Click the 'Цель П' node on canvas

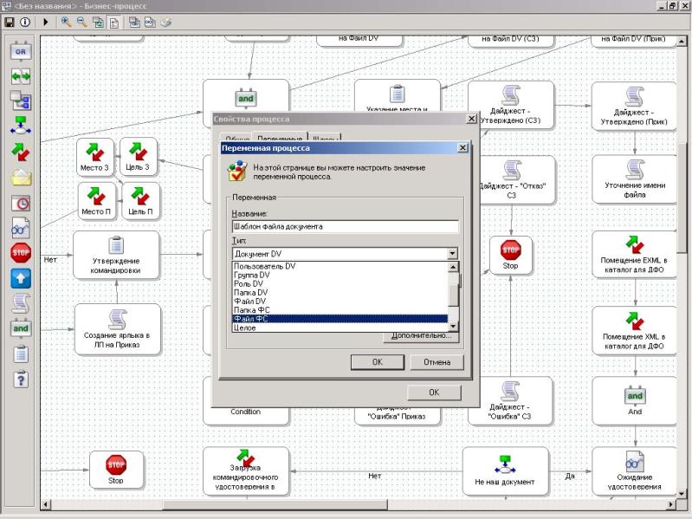[141, 201]
